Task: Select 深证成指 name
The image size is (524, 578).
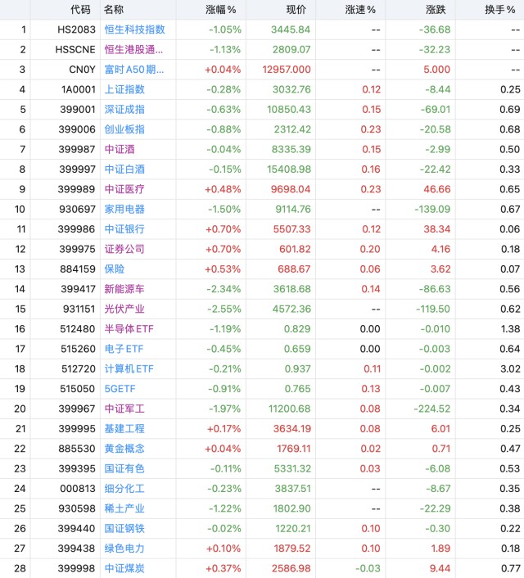Action: coord(124,109)
